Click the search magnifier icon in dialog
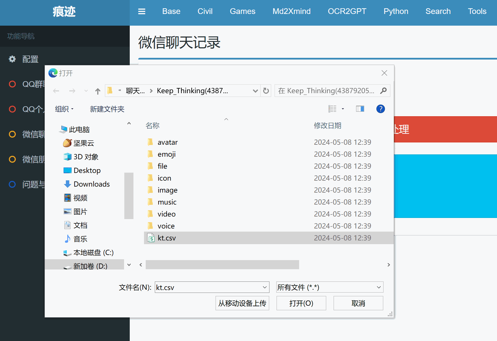 click(x=384, y=91)
